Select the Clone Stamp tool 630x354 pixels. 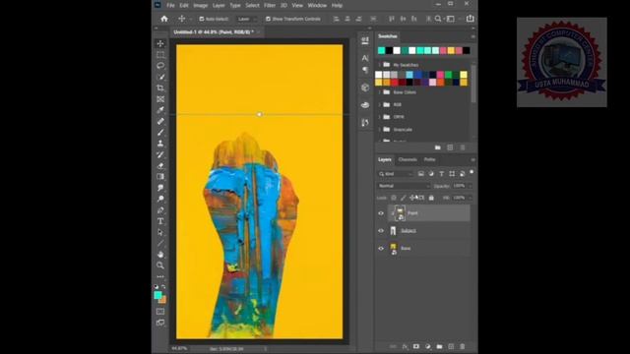tap(160, 144)
